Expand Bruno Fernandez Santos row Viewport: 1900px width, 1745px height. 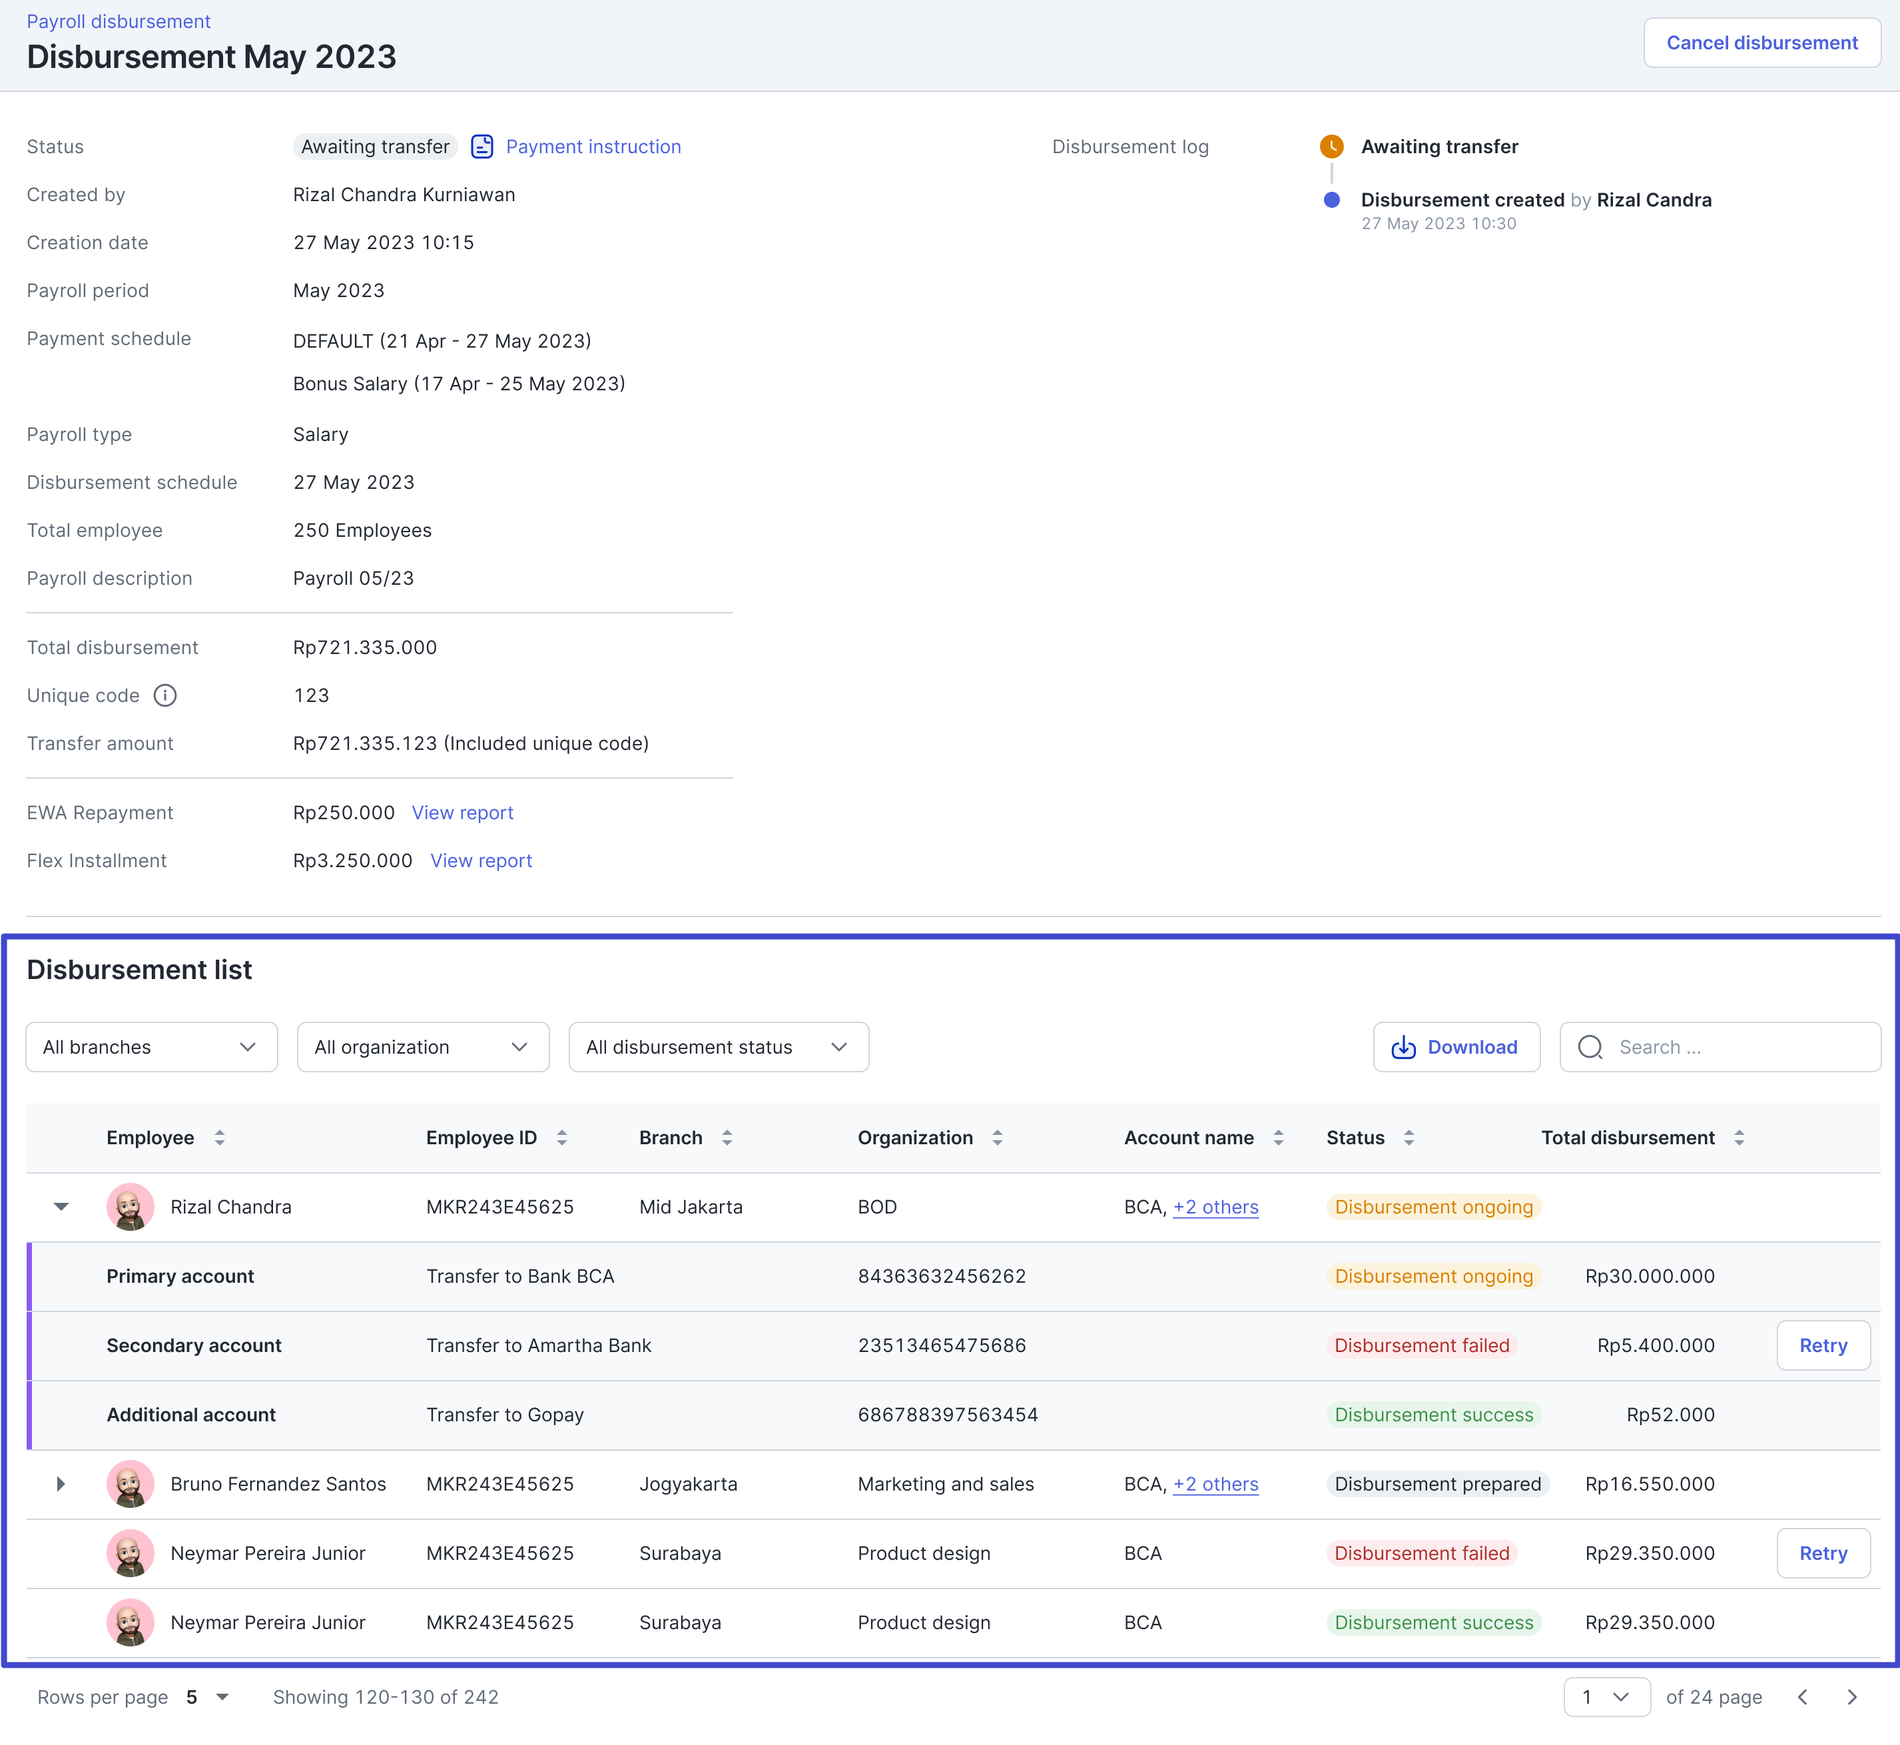click(x=61, y=1483)
